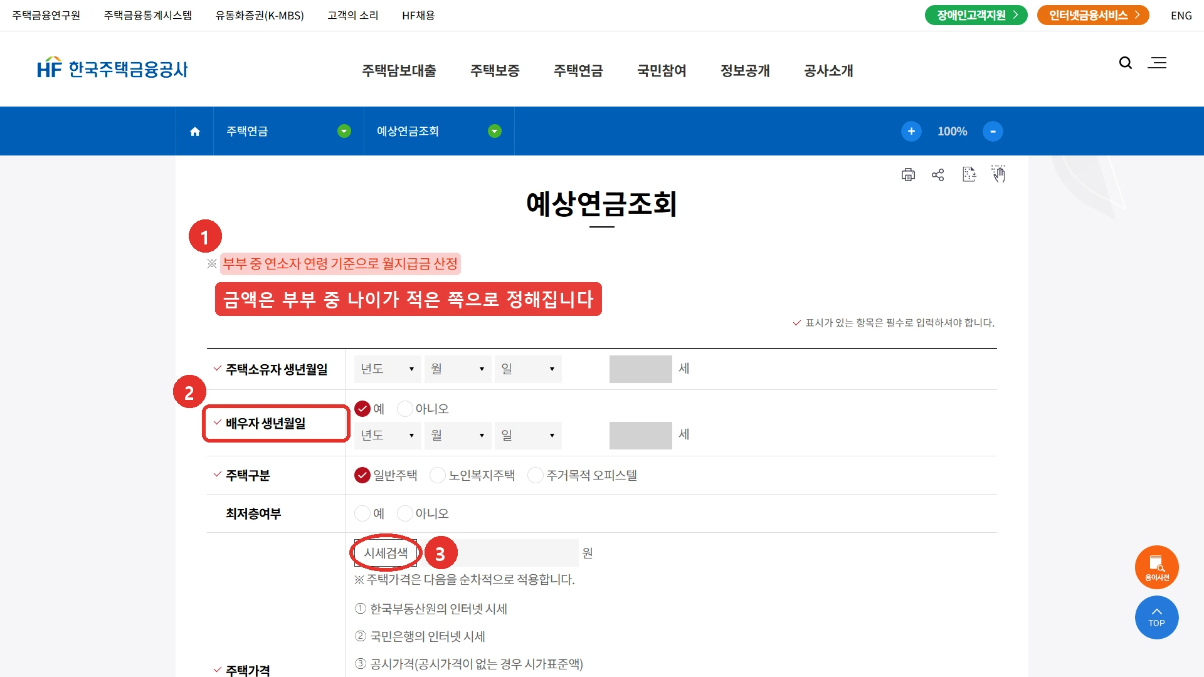Select 아니오 for 최저층여부
This screenshot has height=677, width=1204.
click(405, 513)
